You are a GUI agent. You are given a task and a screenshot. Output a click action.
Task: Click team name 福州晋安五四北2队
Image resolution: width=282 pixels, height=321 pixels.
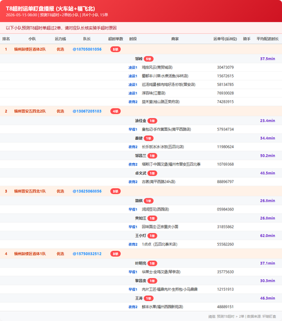click(30, 111)
